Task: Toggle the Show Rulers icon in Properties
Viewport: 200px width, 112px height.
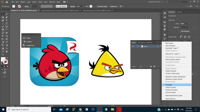Action: [181, 37]
